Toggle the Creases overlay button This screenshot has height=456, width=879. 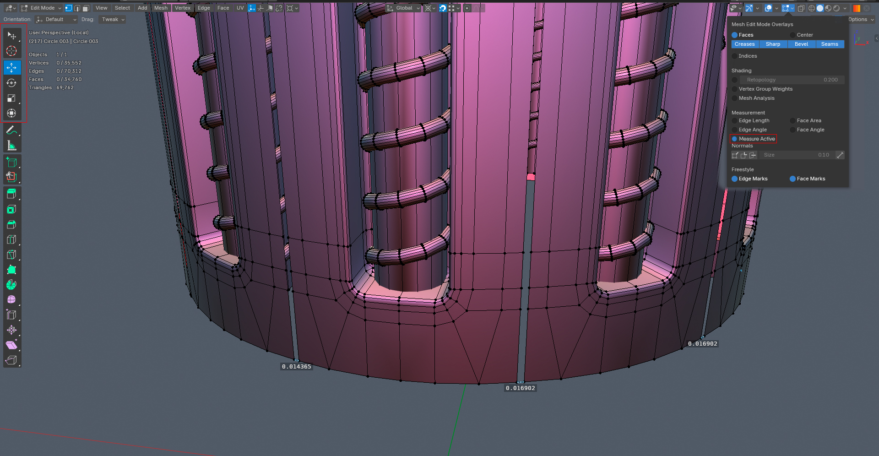tap(745, 44)
